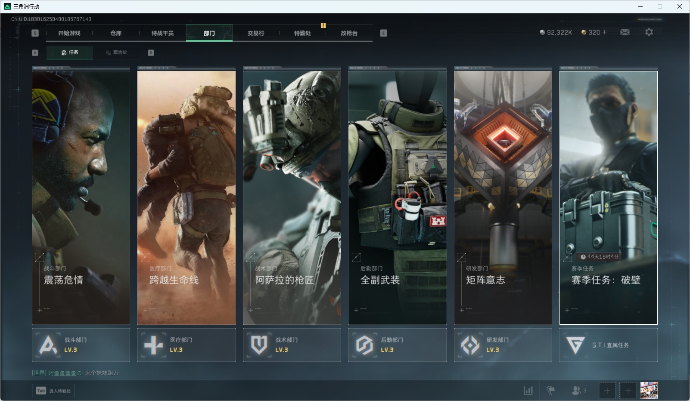Switch to the 改枪台 tab
690x401 pixels.
tap(349, 33)
